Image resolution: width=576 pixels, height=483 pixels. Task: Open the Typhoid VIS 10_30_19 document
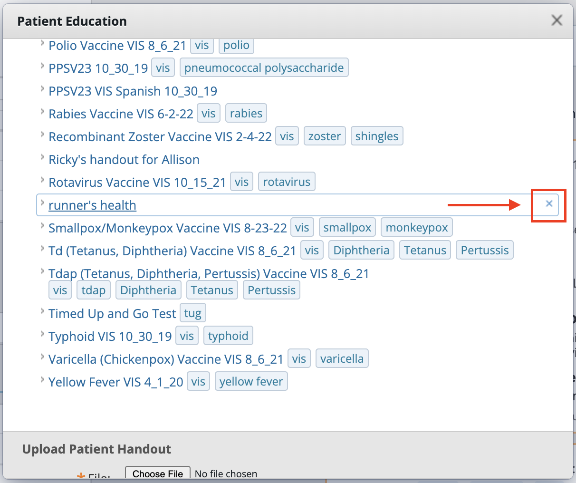110,336
